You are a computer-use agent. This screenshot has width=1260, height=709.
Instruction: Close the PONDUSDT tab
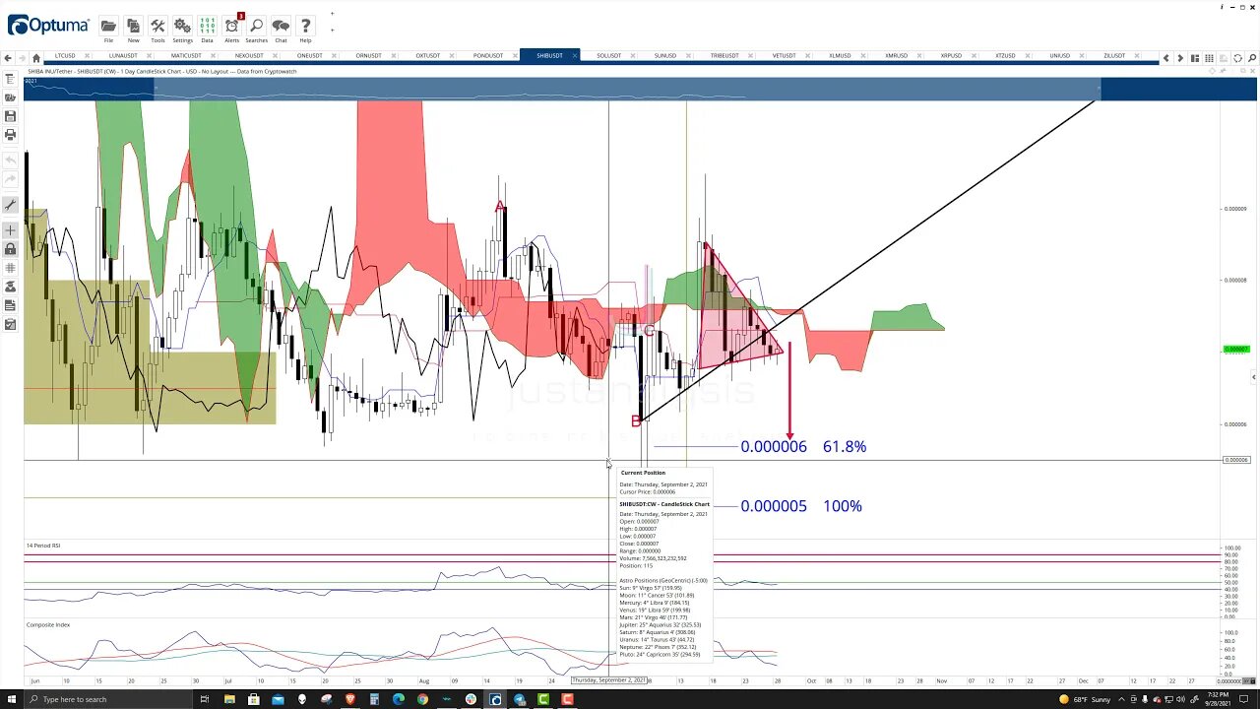[514, 56]
